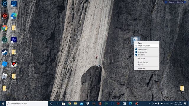Click the 'Type here to search' box
The image size is (189, 106).
tap(27, 103)
